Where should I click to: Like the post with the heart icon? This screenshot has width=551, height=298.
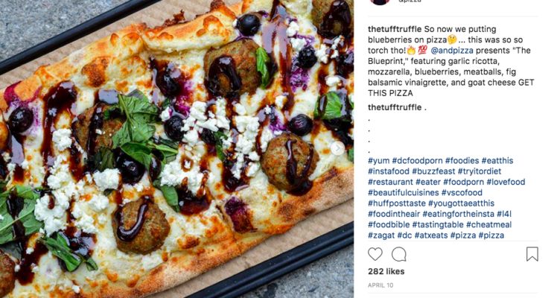coord(375,254)
